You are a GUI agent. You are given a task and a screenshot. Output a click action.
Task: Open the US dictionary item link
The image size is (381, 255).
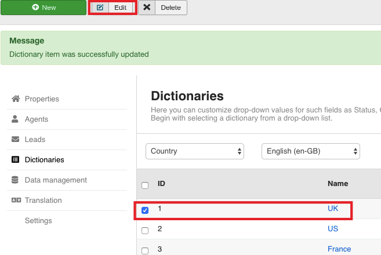(x=333, y=230)
